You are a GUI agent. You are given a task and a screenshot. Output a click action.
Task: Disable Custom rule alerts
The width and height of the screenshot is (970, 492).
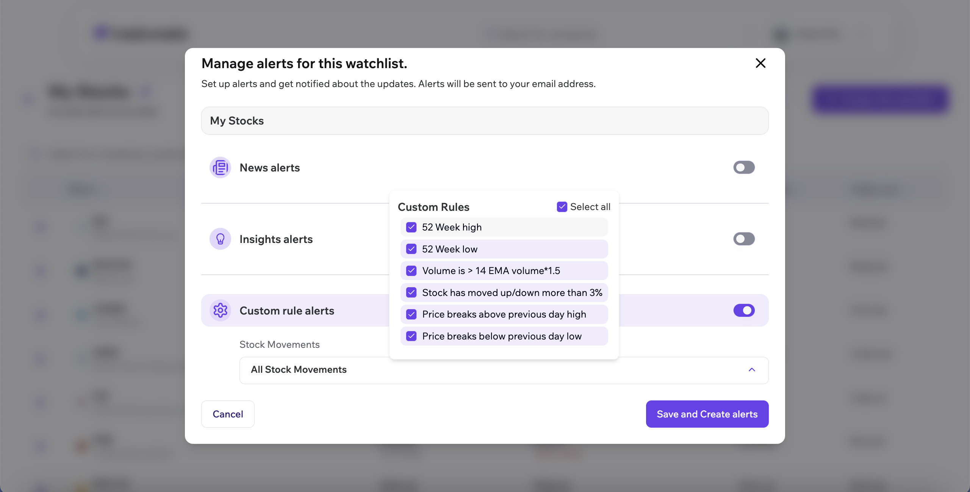tap(744, 310)
